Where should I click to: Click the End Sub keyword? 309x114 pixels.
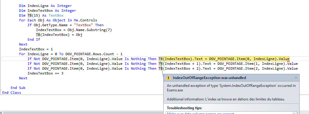(18, 88)
